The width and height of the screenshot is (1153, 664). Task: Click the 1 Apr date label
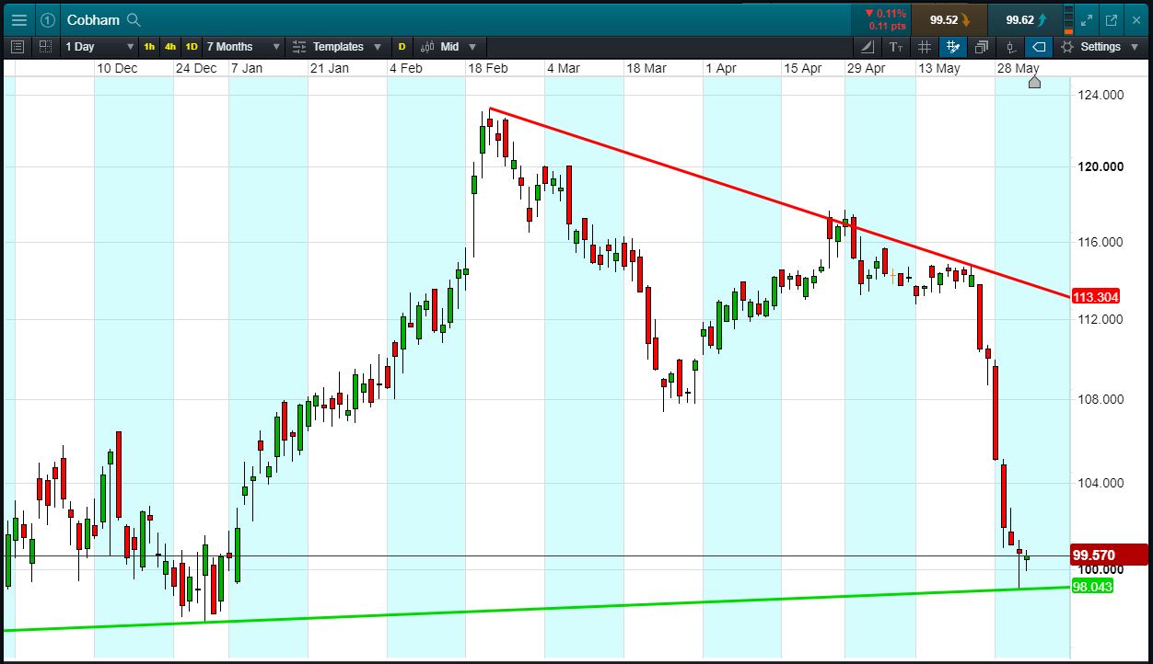[x=721, y=68]
